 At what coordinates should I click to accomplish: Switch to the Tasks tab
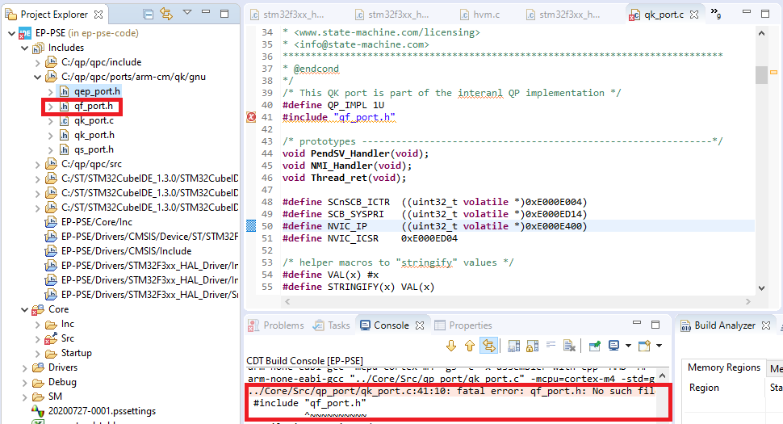point(332,325)
